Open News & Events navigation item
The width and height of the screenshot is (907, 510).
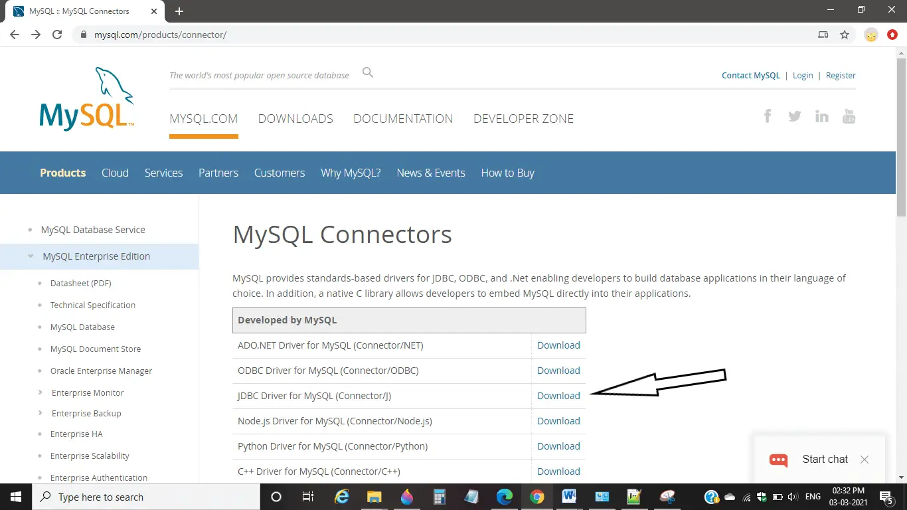431,173
